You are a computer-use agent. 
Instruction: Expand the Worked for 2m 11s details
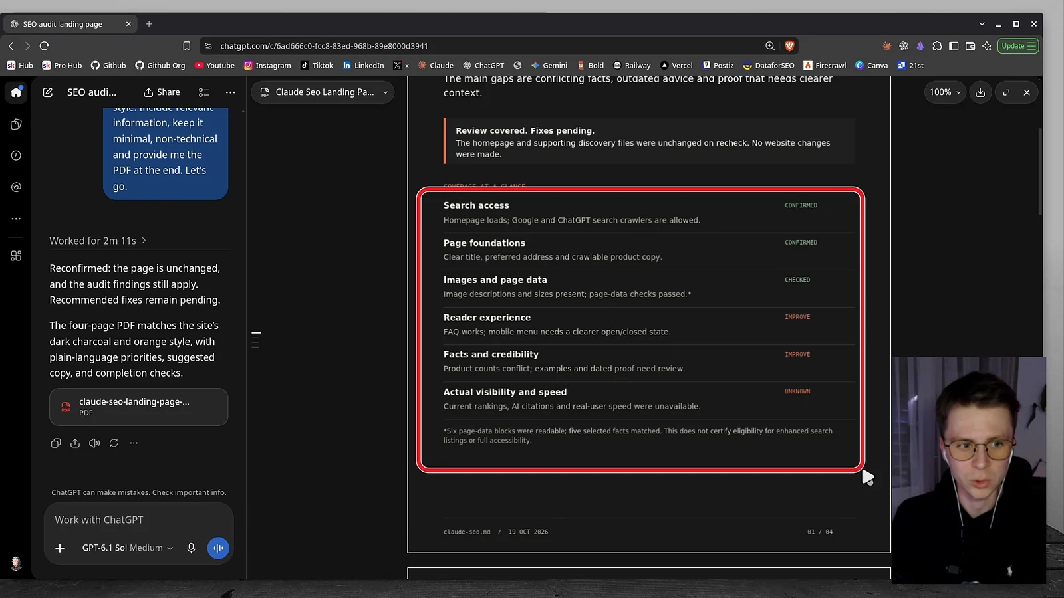coord(98,241)
